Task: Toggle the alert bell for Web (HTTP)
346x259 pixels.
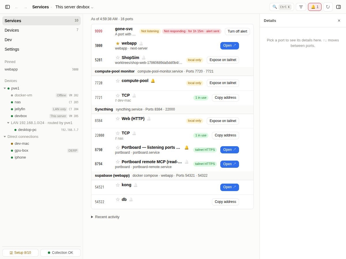Action: 149,119
